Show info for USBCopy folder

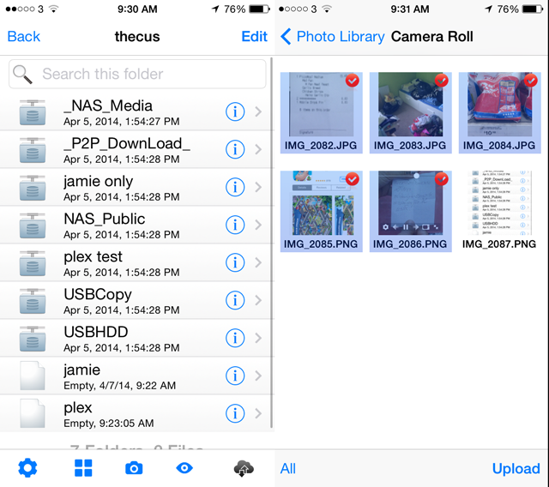[235, 300]
